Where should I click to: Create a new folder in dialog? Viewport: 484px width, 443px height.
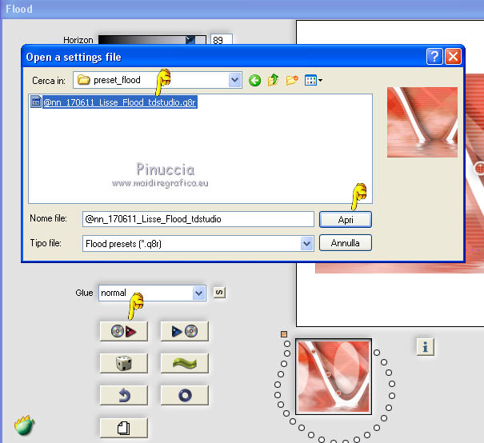292,81
